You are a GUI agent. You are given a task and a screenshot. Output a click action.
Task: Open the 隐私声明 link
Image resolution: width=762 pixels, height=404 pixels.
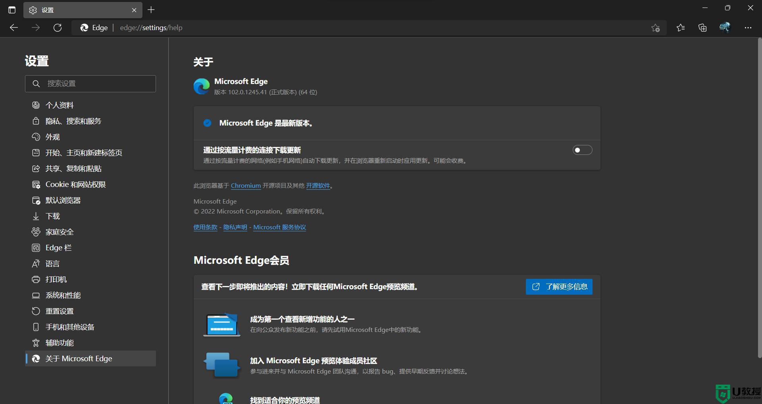(235, 227)
